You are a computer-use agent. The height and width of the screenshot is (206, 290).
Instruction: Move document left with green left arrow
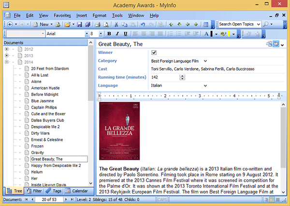(188, 25)
